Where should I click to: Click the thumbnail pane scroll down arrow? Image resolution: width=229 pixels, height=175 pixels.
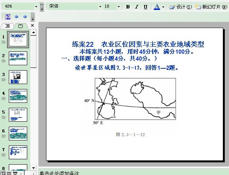point(33,168)
